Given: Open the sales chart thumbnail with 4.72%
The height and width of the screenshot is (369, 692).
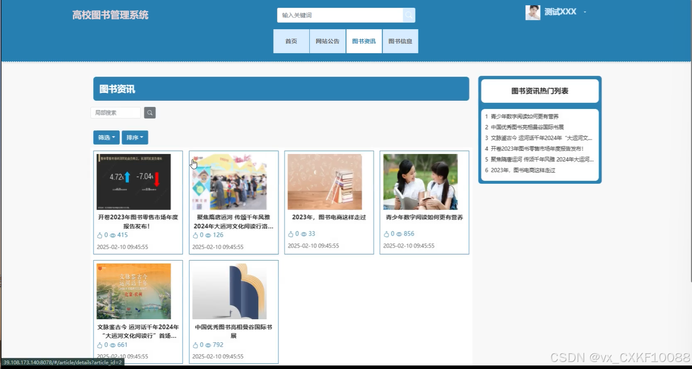Looking at the screenshot, I should coord(134,182).
